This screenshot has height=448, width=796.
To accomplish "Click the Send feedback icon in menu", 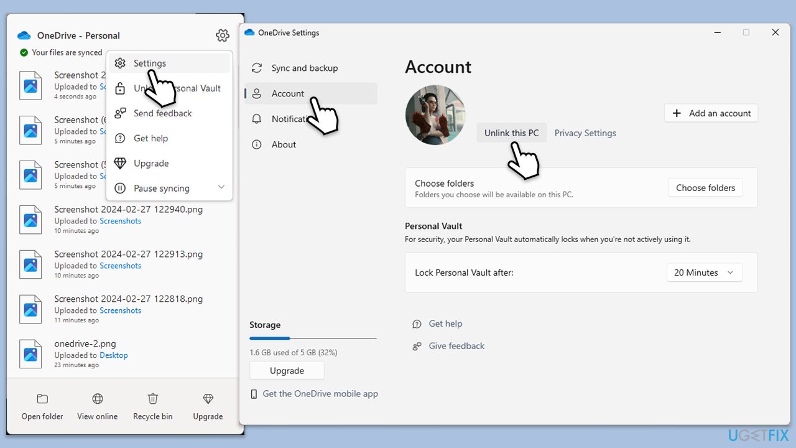I will [x=121, y=113].
